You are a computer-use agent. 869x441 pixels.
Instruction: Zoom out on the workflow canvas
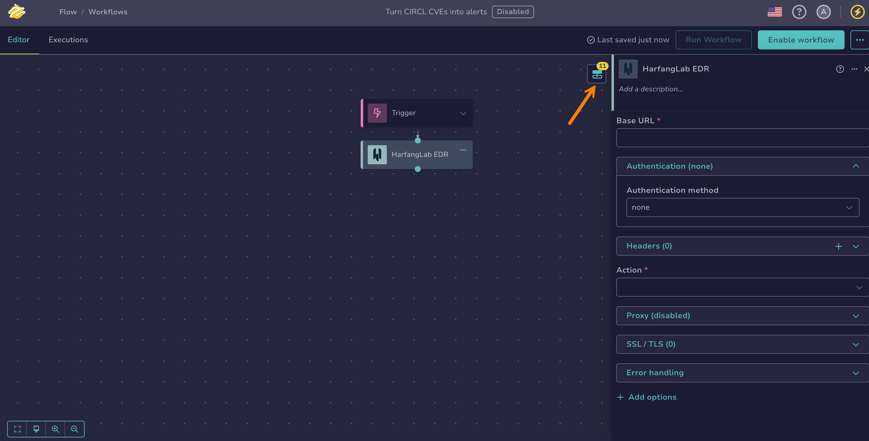(x=74, y=429)
